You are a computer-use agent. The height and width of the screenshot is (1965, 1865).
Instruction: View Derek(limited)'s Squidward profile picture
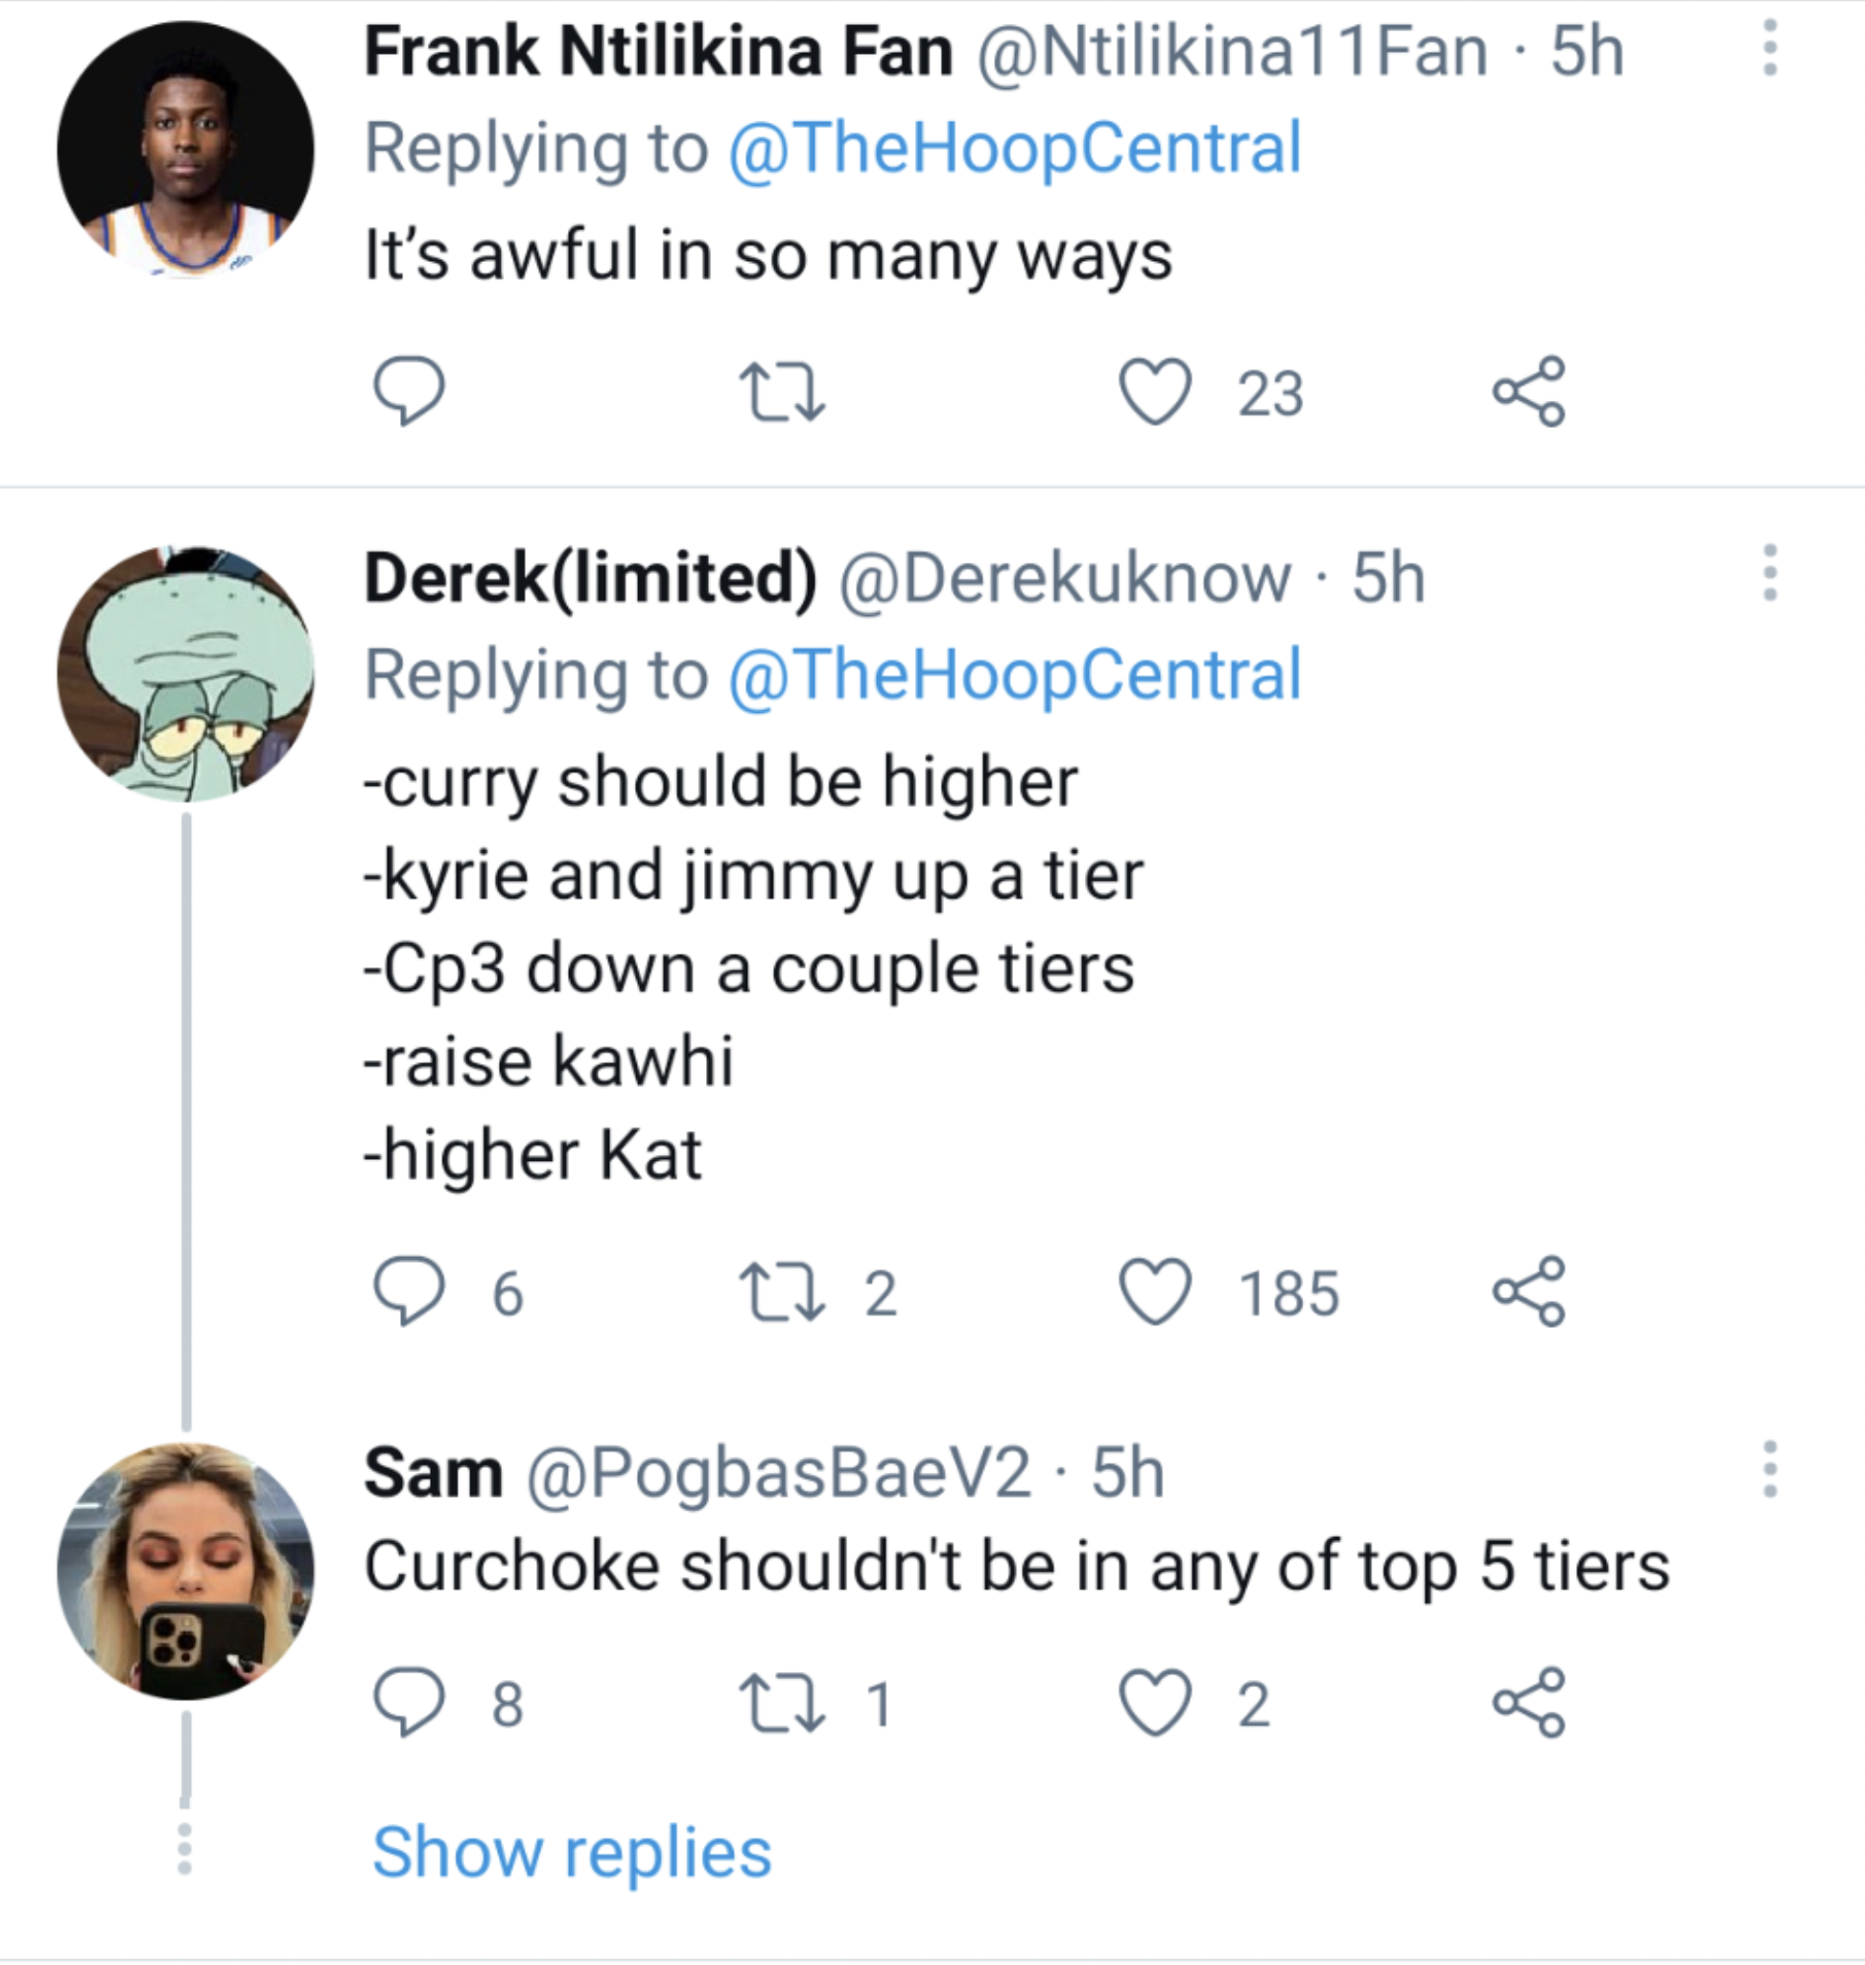tap(186, 674)
